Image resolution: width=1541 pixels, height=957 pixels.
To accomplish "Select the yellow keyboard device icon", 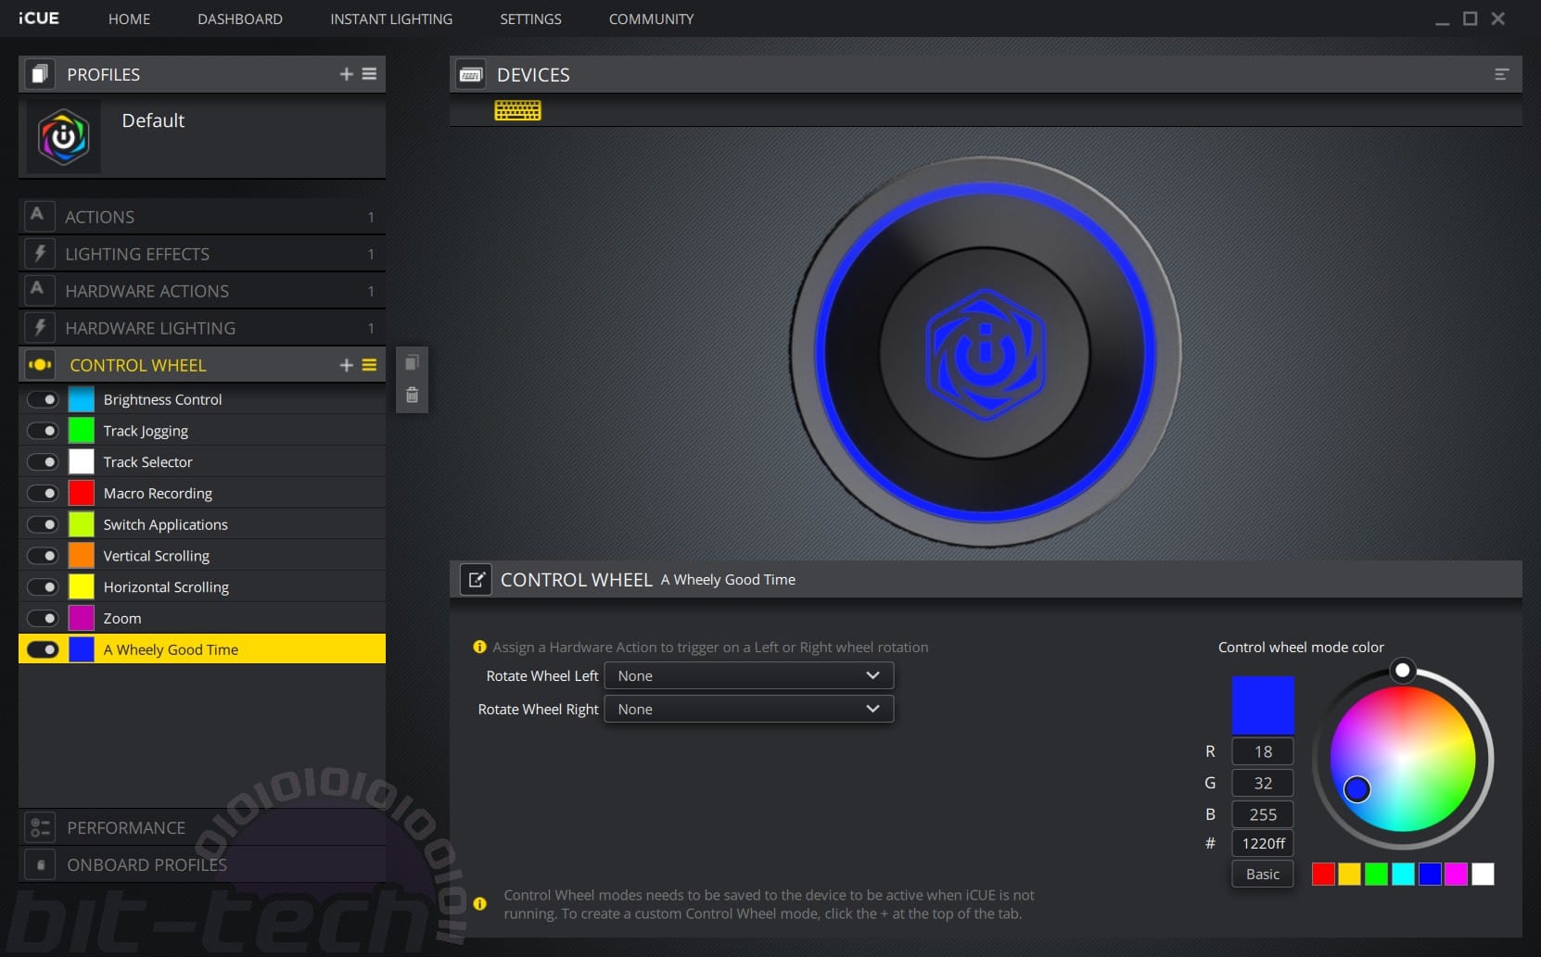I will click(x=517, y=110).
